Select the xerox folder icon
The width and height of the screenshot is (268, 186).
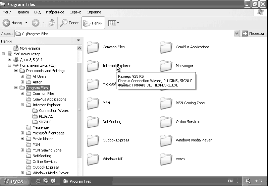coord(166,159)
